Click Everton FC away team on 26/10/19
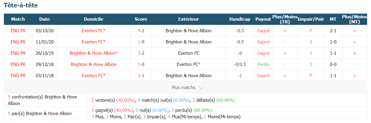This screenshot has width=371, height=123. (189, 53)
